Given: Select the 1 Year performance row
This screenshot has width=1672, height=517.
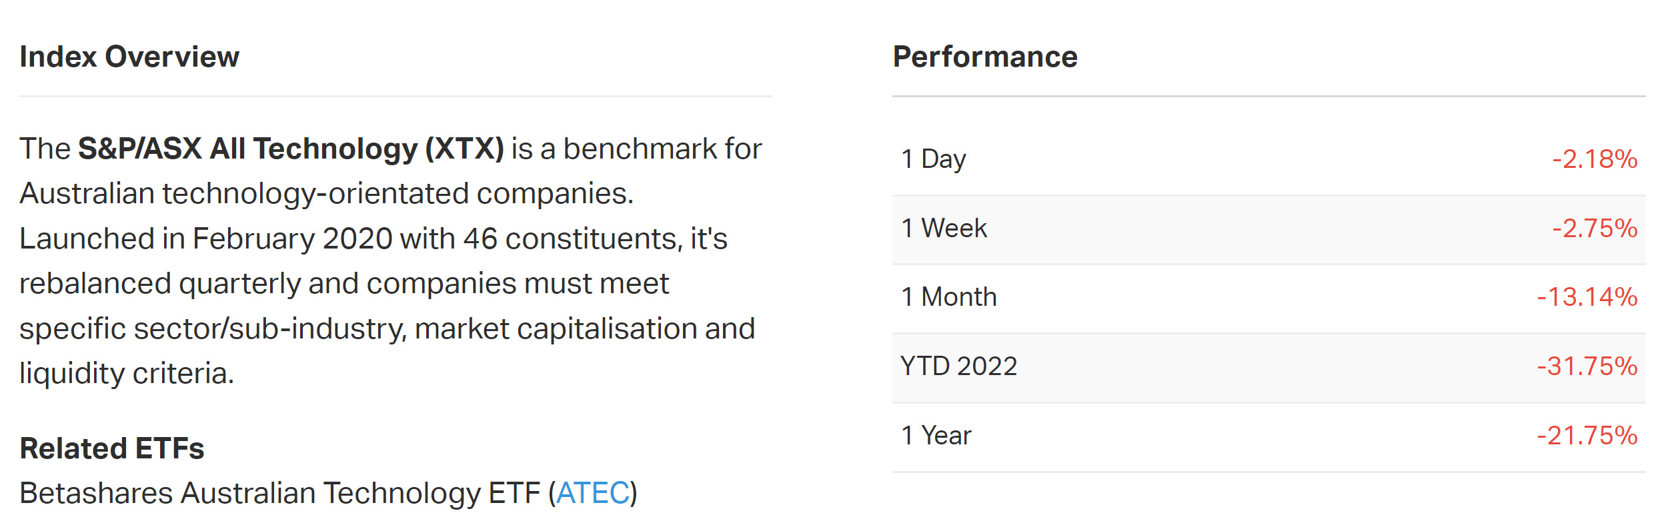Looking at the screenshot, I should tap(1269, 436).
